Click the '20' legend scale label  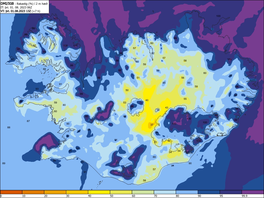46,196
